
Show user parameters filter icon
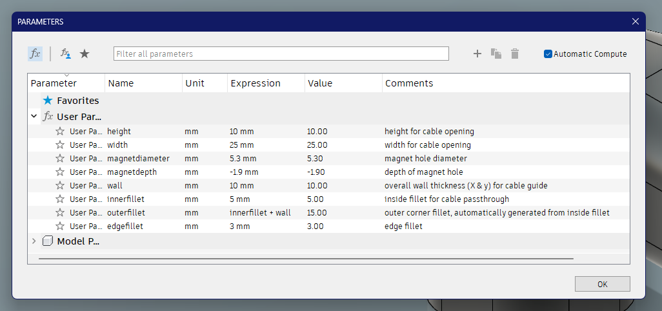point(65,54)
